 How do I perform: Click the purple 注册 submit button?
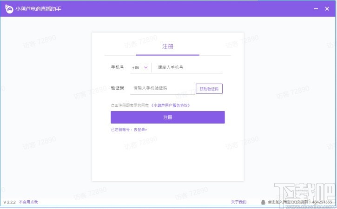point(168,118)
